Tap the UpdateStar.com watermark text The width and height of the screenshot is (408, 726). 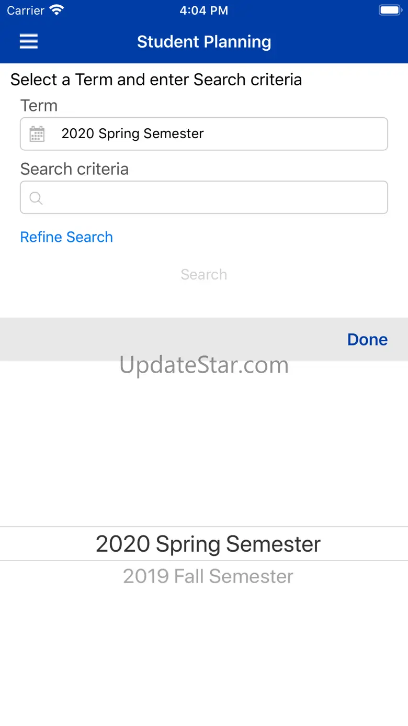[204, 365]
